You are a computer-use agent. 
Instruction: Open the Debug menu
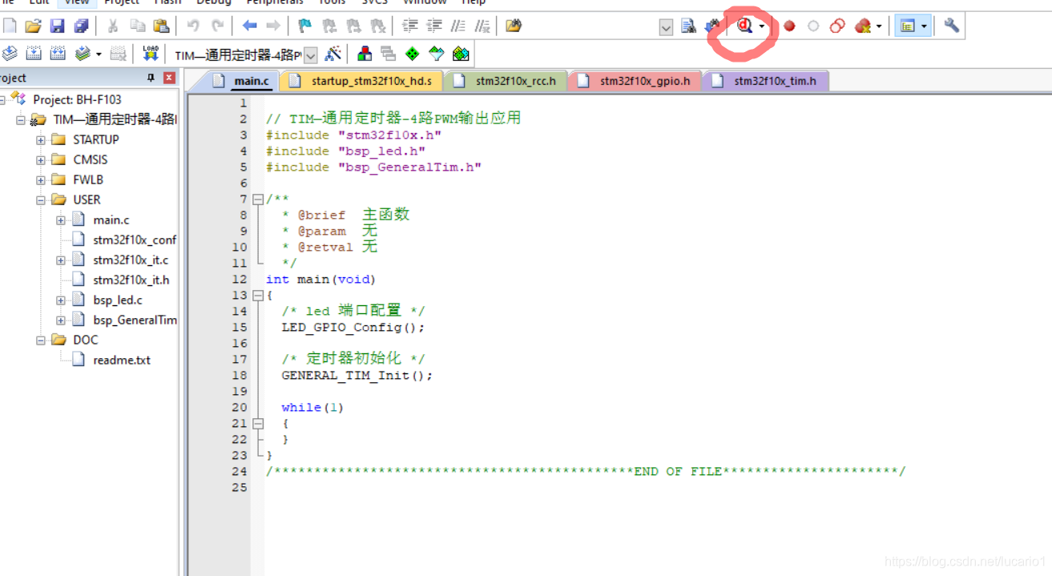pyautogui.click(x=214, y=2)
